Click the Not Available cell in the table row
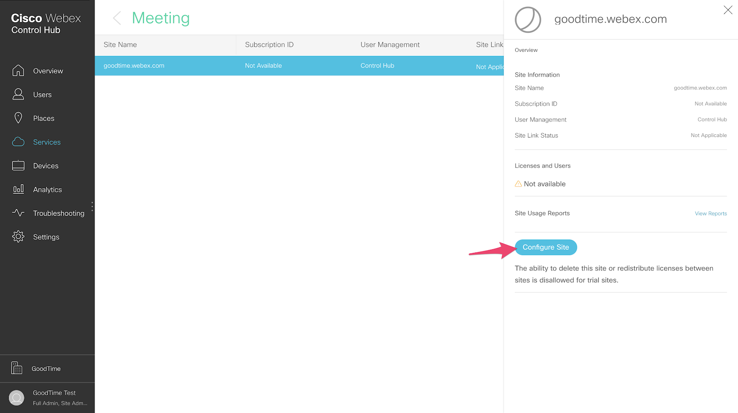 point(263,66)
